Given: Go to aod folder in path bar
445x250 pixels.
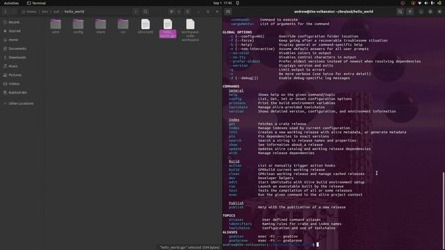Looking at the screenshot, I should coord(56,12).
